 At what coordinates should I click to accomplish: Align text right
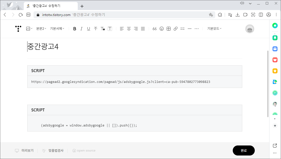pyautogui.click(x=136, y=29)
